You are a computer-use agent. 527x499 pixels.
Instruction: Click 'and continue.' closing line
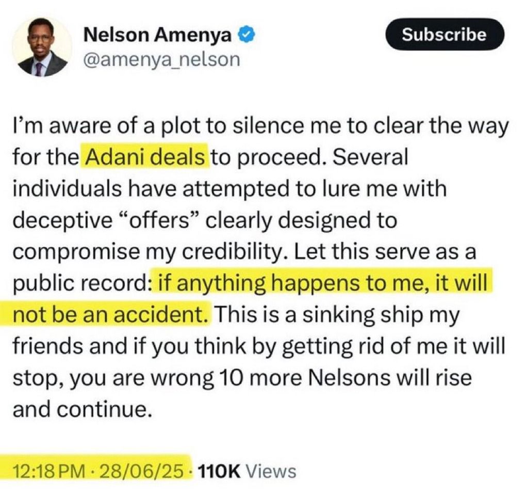(80, 409)
